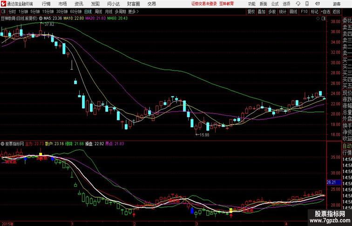
Task: Open the 多周期 multi-period view
Action: (x=120, y=12)
